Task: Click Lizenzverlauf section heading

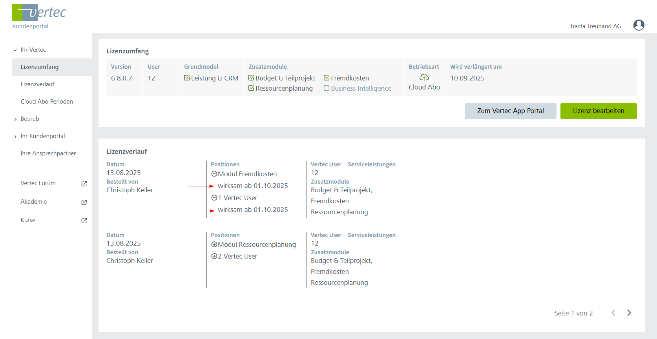Action: tap(127, 151)
